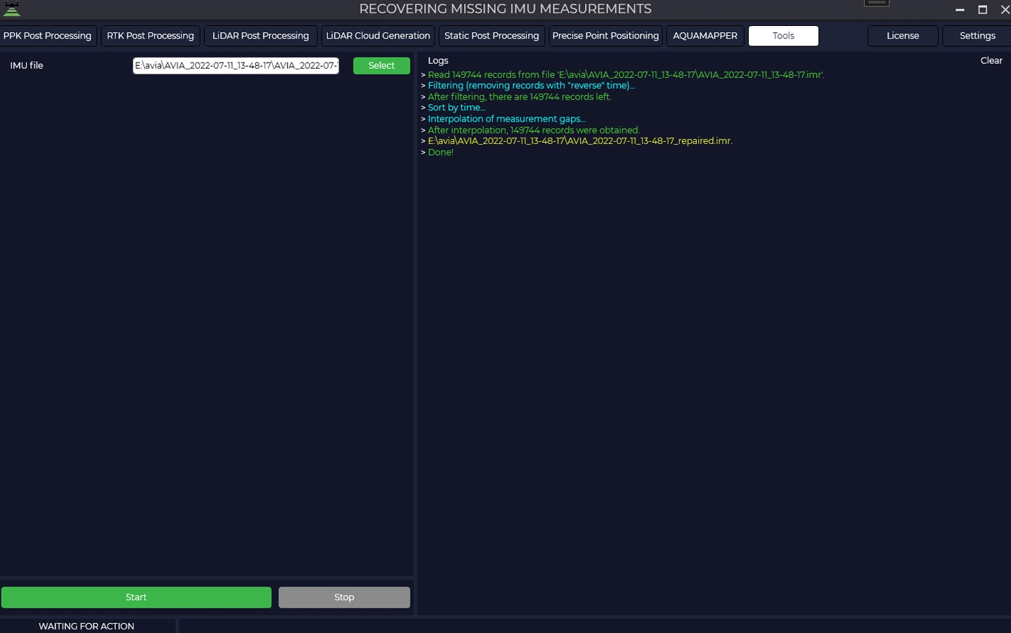
Task: Open the License page
Action: 903,36
